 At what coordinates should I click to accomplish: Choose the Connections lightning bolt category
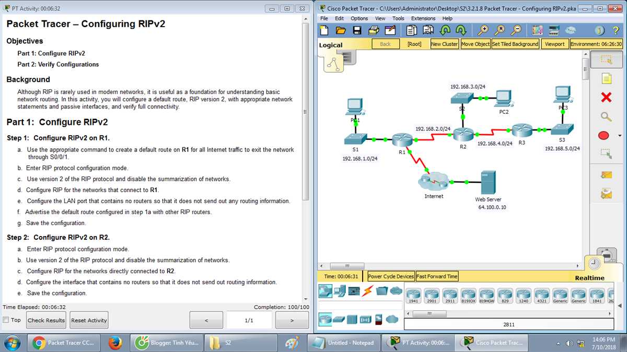(368, 291)
